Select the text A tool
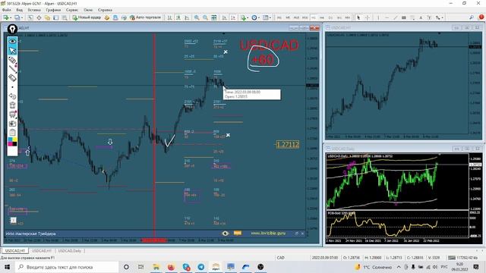 421,17
